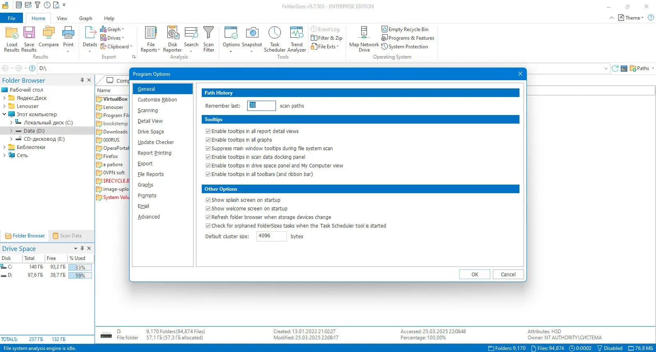656x352 pixels.
Task: Close the Program Options dialog
Action: coord(520,74)
